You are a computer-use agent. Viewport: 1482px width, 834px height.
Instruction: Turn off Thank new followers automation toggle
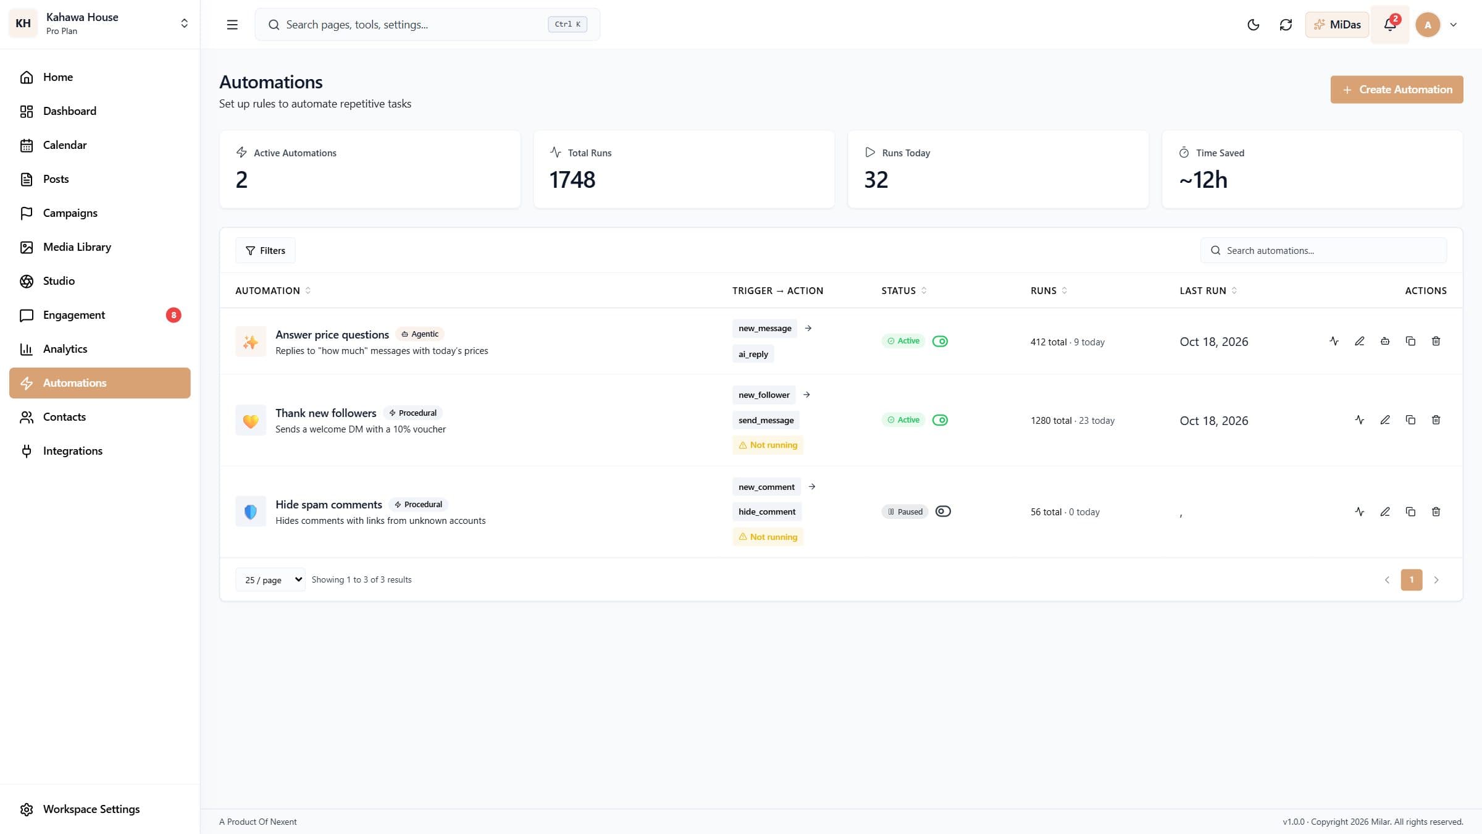point(940,420)
